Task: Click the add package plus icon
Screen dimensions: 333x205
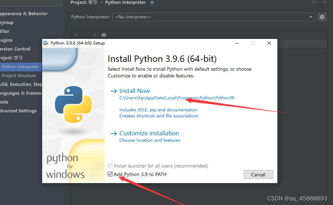Action: 76,35
